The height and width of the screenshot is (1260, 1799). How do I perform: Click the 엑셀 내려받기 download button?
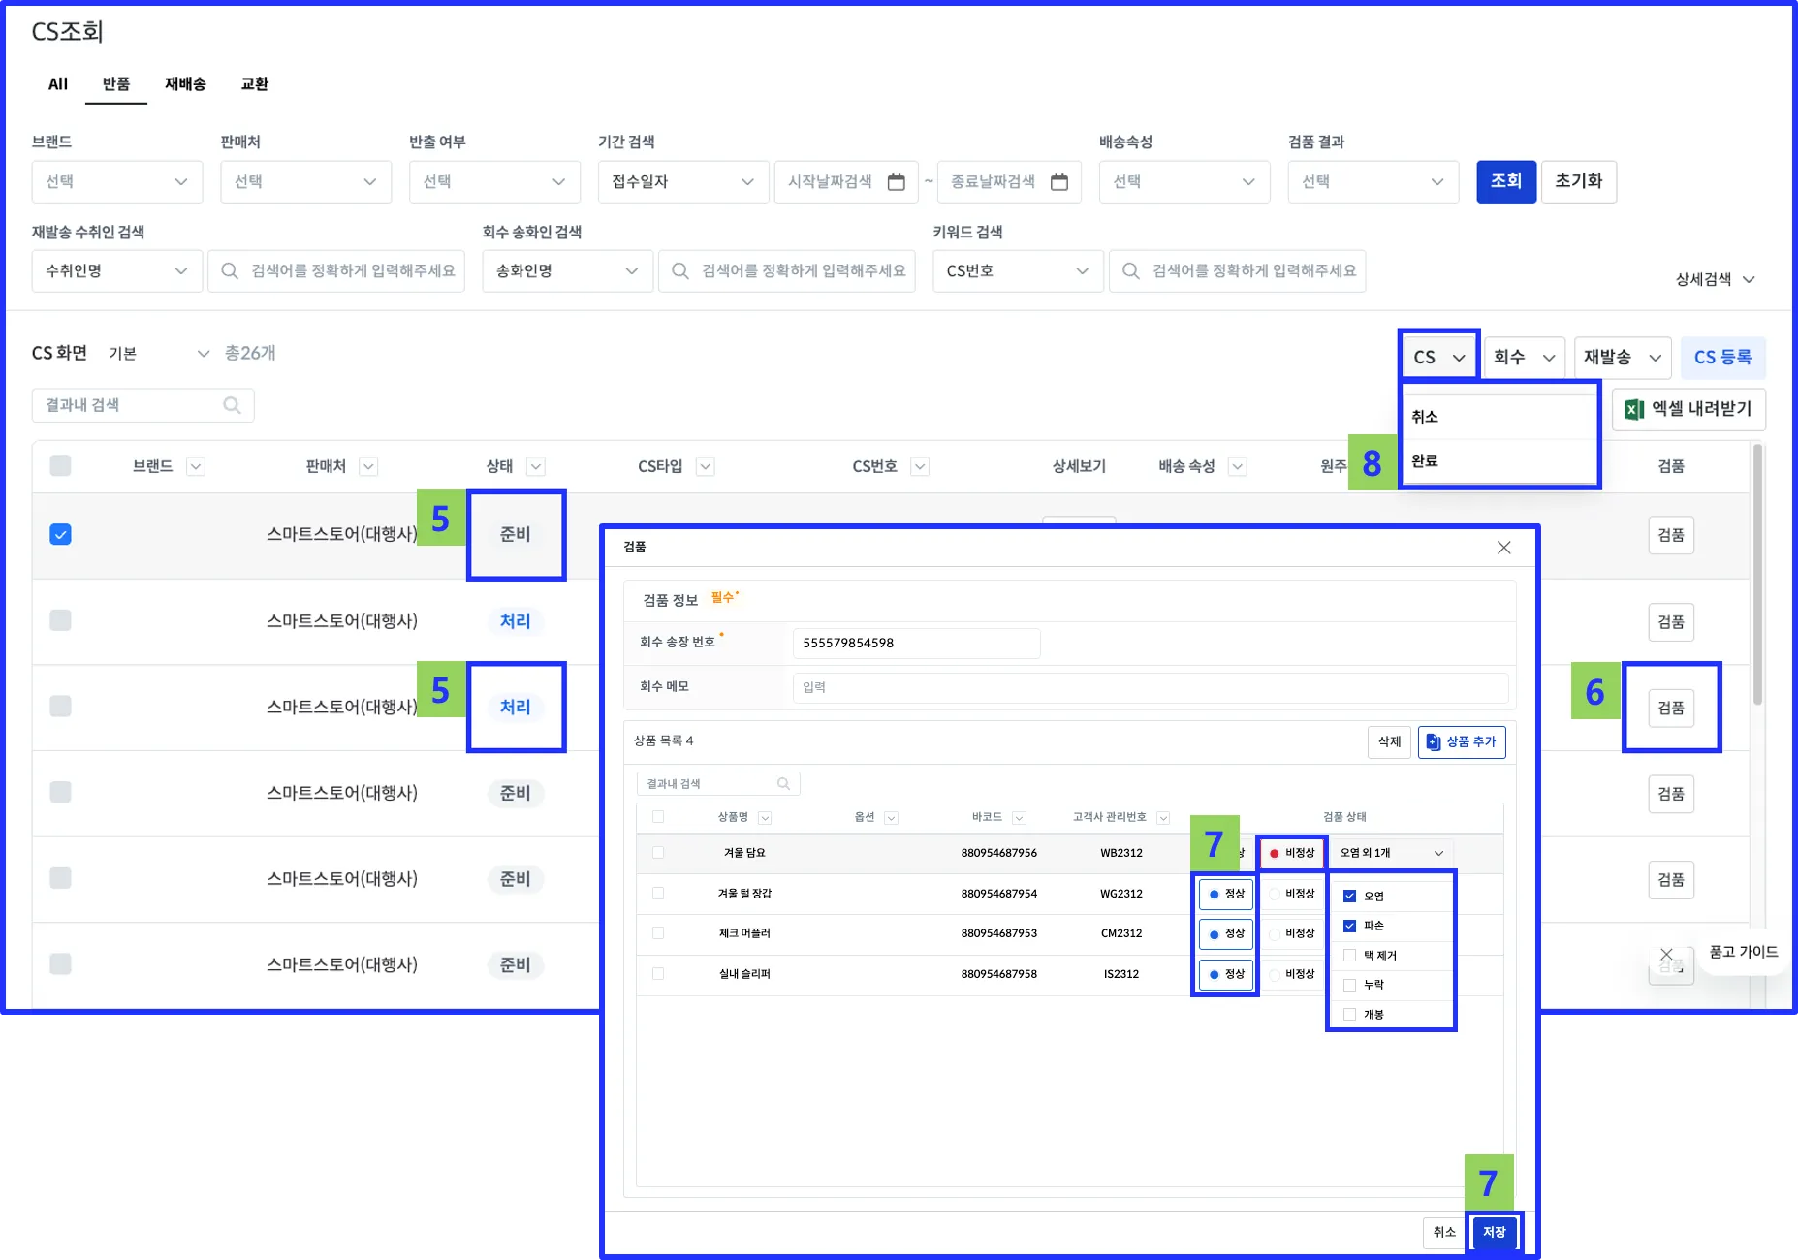pos(1689,410)
